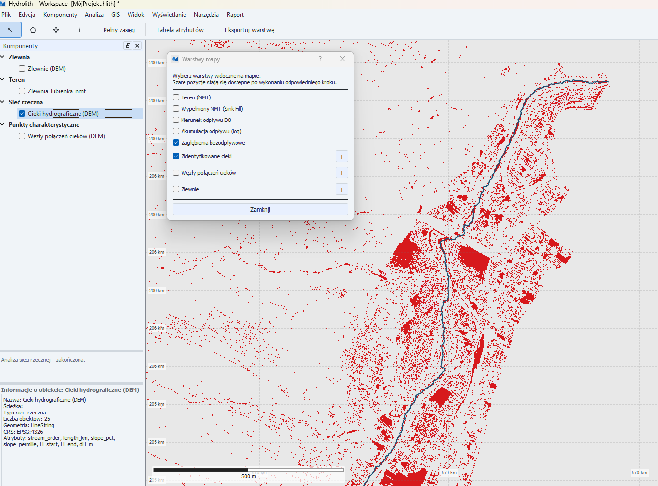
Task: Select the arrow pointer tool
Action: [x=10, y=30]
